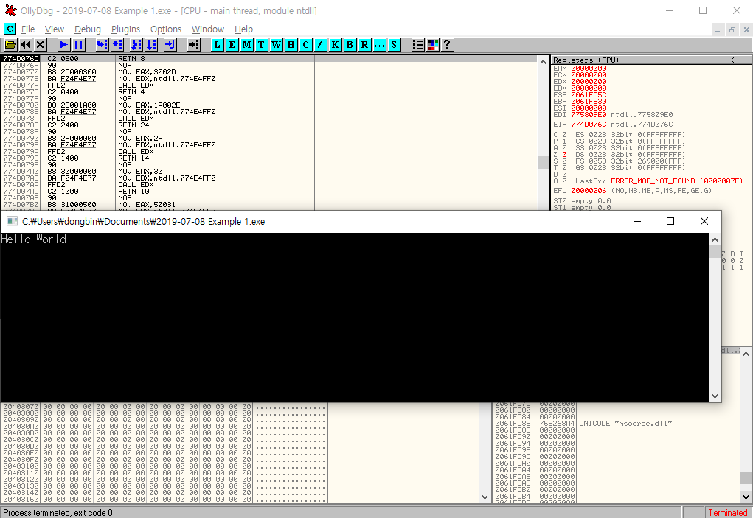This screenshot has height=518, width=753.
Task: Select stack row with UNICODE mscoree.dll
Action: (617, 424)
